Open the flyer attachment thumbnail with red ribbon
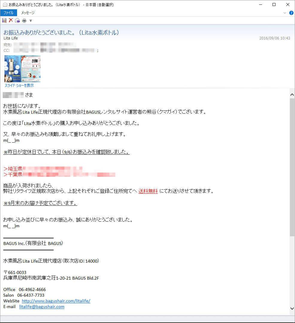Viewport: 295px width, 323px height. point(31,68)
